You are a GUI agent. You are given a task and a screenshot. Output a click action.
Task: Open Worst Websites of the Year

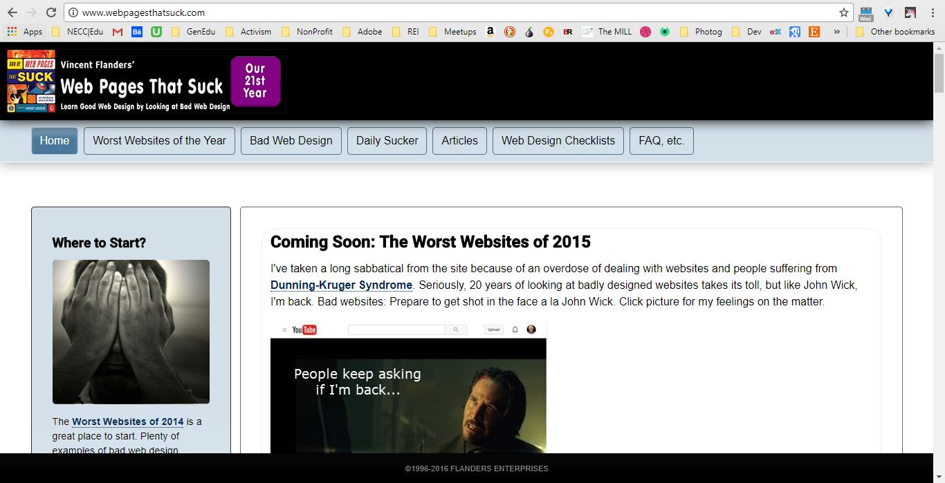[x=160, y=140]
